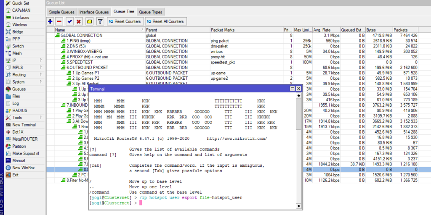The height and width of the screenshot is (215, 431).
Task: Click the red minus Remove icon
Action: point(59,21)
